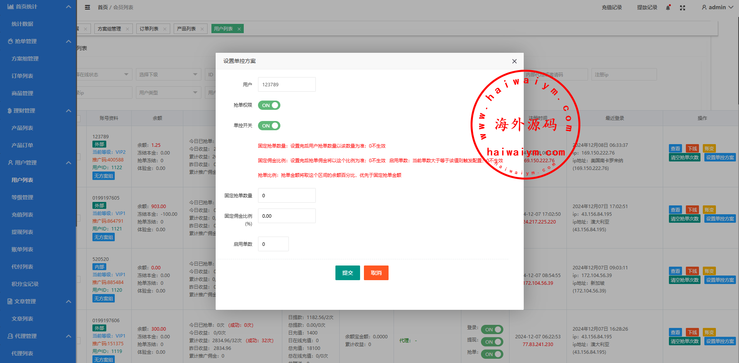Click the 固定抢单数量 input field
Viewport: 739px width, 363px height.
(x=287, y=195)
